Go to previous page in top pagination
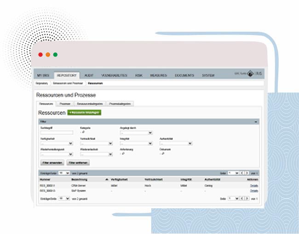 click(x=242, y=173)
